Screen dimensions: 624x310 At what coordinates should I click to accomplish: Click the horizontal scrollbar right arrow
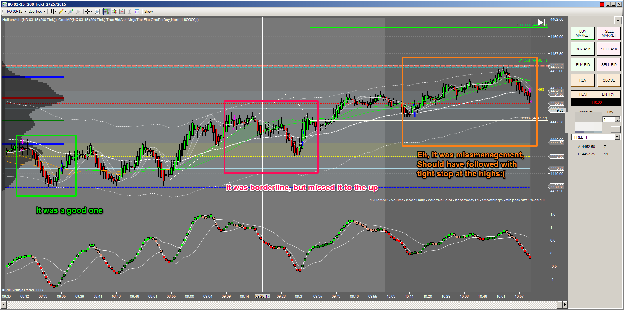pyautogui.click(x=565, y=305)
